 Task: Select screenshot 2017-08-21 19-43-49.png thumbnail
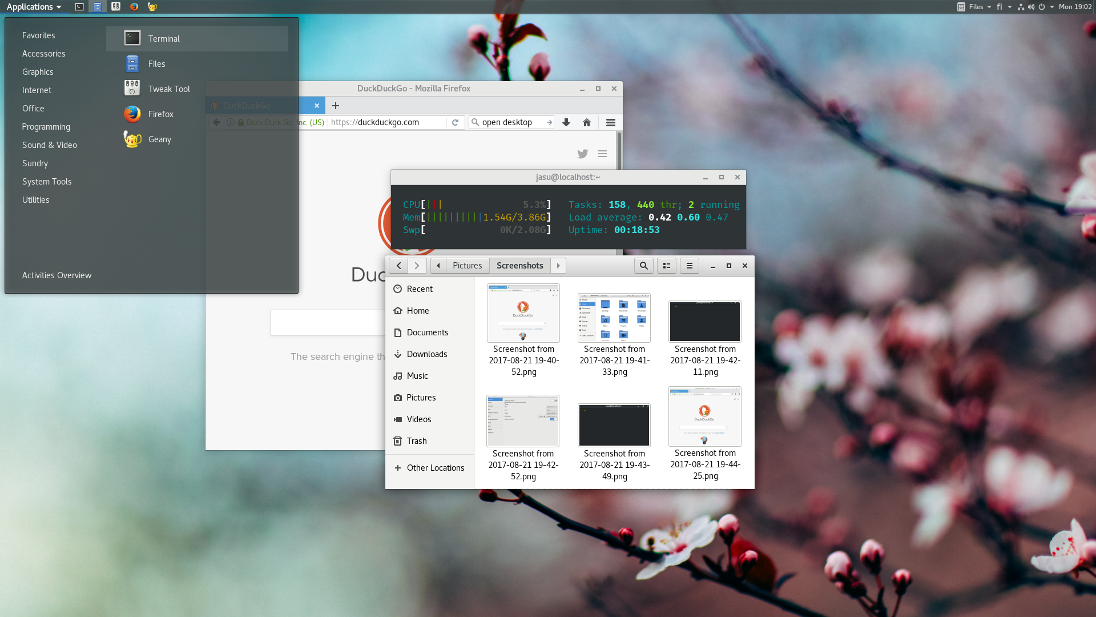point(614,425)
